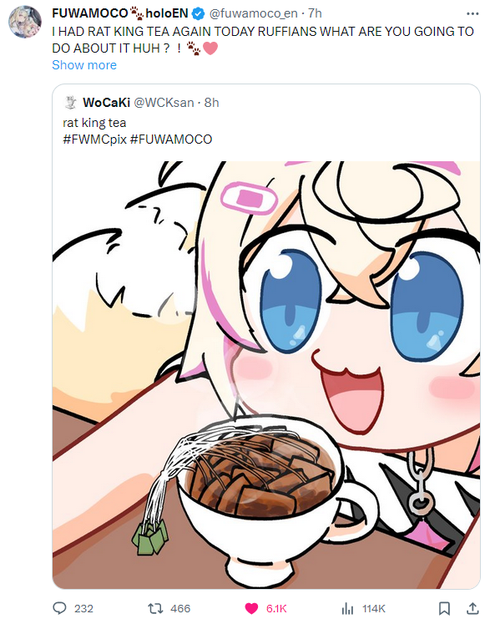490x624 pixels.
Task: Click the repost arrows icon
Action: click(x=155, y=608)
